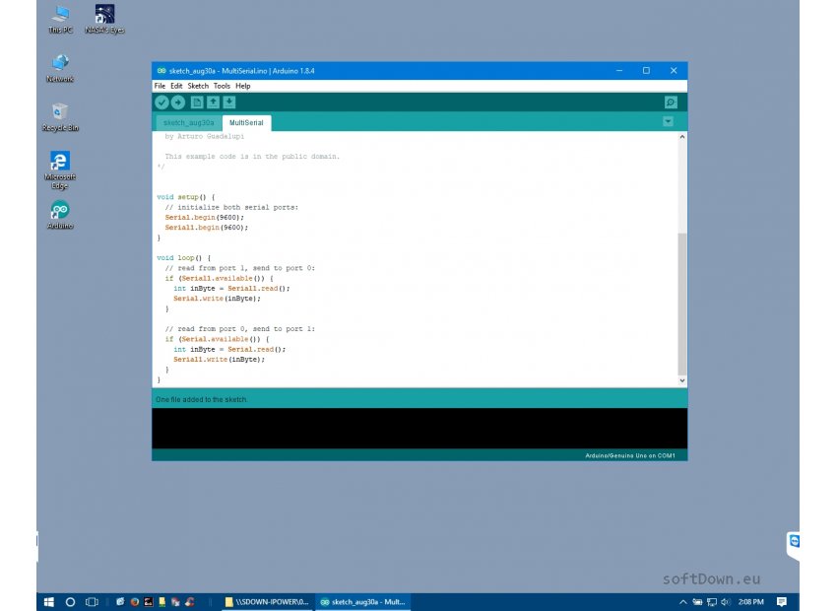Viewport: 837px width, 611px height.
Task: Click the sketch_aug30a taskbar button
Action: pos(363,602)
